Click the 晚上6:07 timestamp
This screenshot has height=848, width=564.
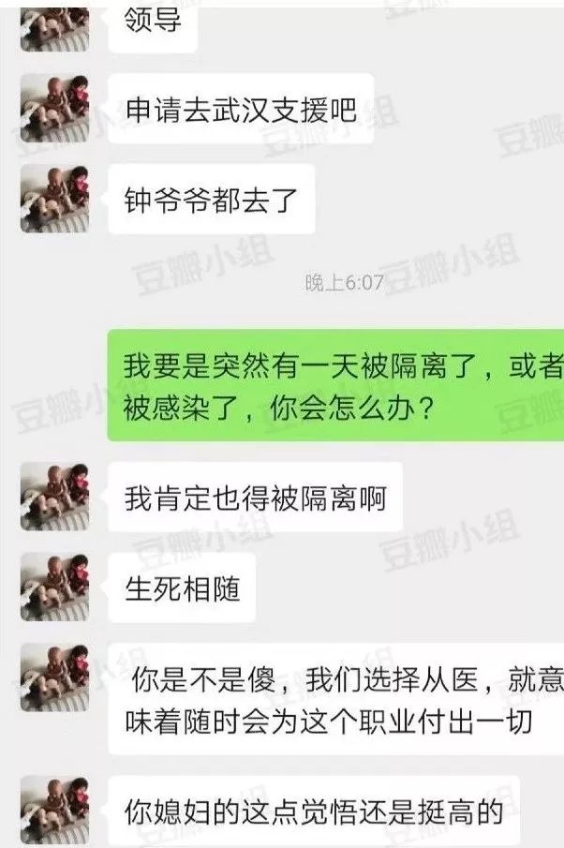[x=345, y=282]
